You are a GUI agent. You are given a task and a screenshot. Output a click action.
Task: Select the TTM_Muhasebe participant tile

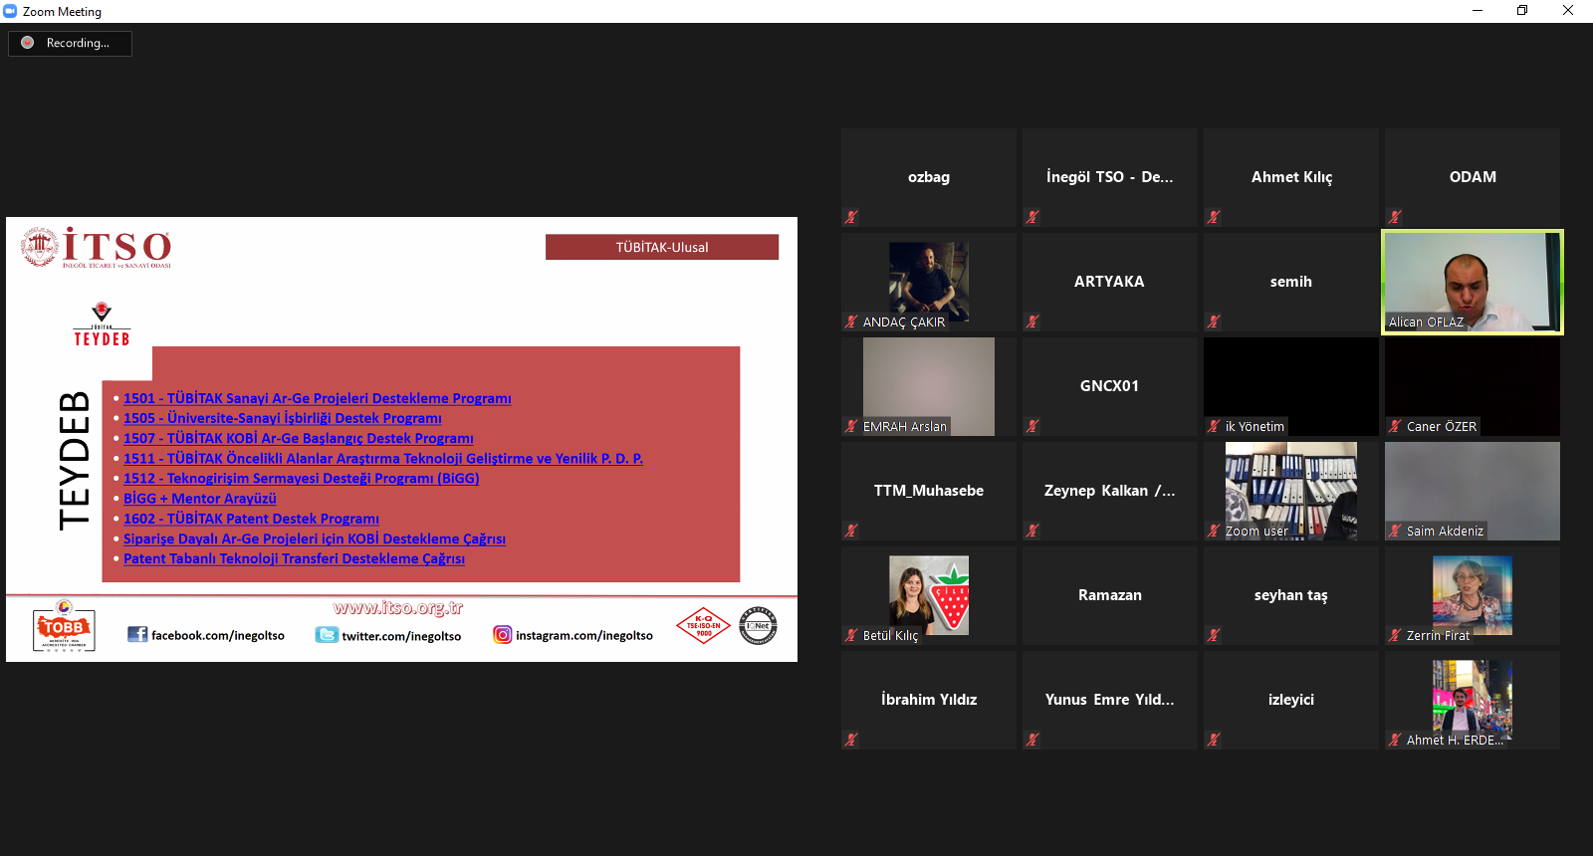tap(929, 491)
